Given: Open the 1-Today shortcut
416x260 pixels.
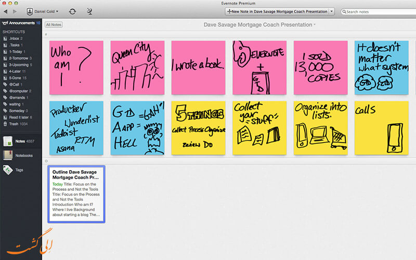Looking at the screenshot, I should (x=15, y=51).
